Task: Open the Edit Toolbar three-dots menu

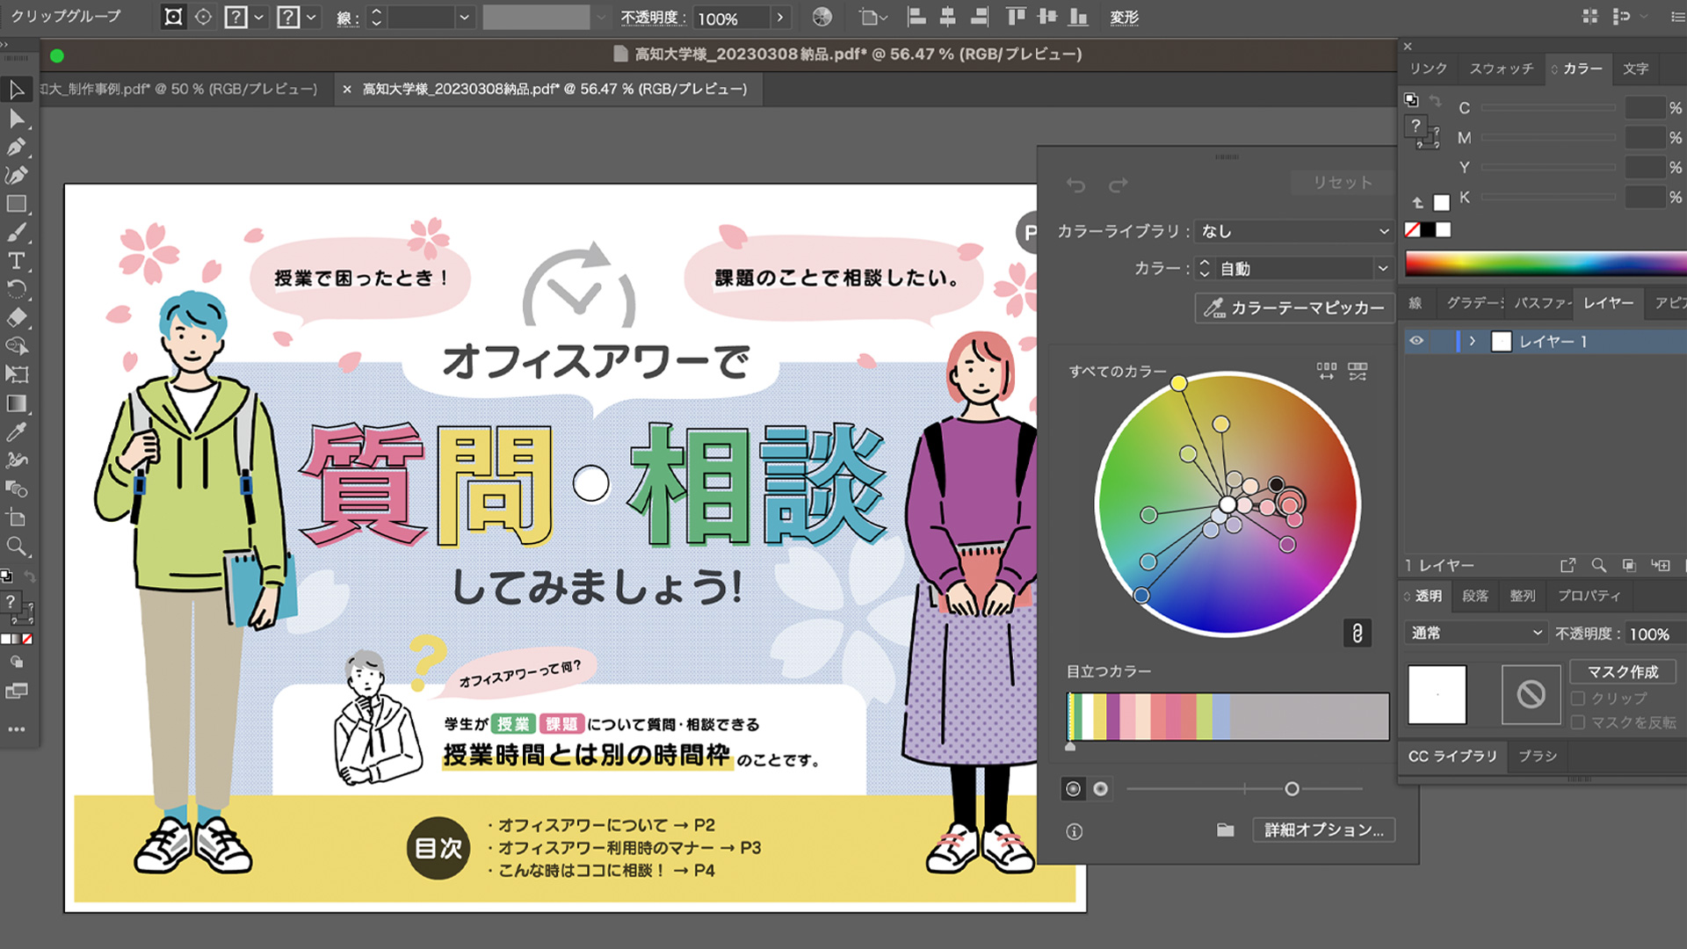Action: (17, 729)
